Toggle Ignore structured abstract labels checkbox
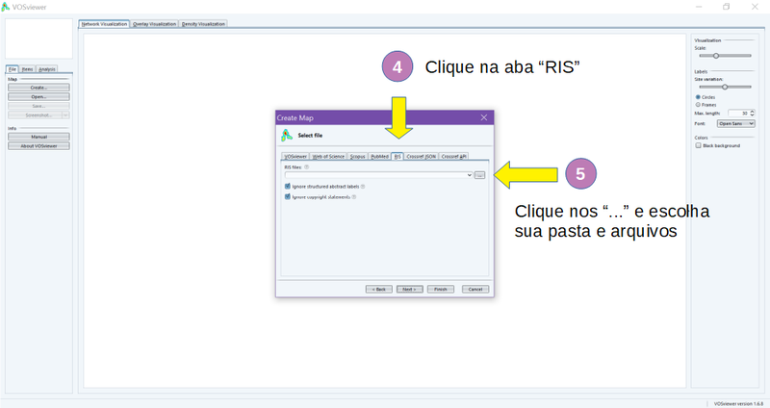 pos(287,186)
